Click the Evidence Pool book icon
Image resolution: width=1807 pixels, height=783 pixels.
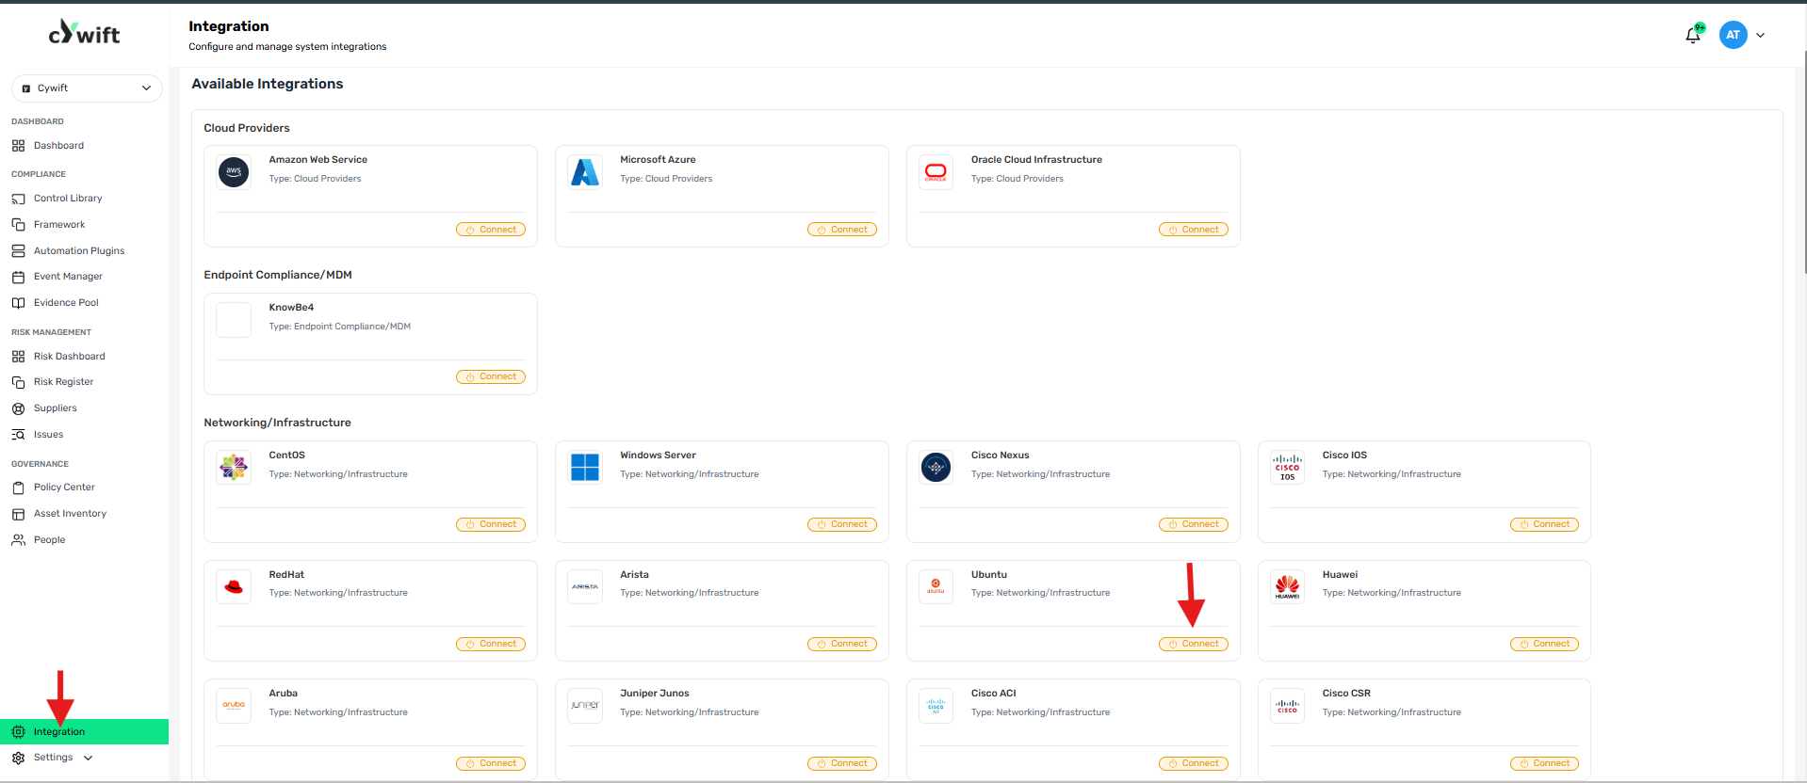point(18,303)
